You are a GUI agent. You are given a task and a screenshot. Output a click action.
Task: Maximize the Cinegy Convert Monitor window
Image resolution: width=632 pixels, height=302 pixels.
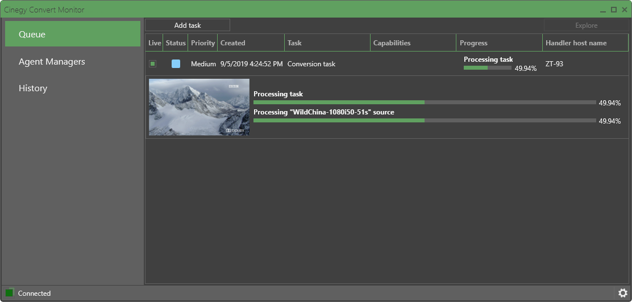pyautogui.click(x=613, y=10)
